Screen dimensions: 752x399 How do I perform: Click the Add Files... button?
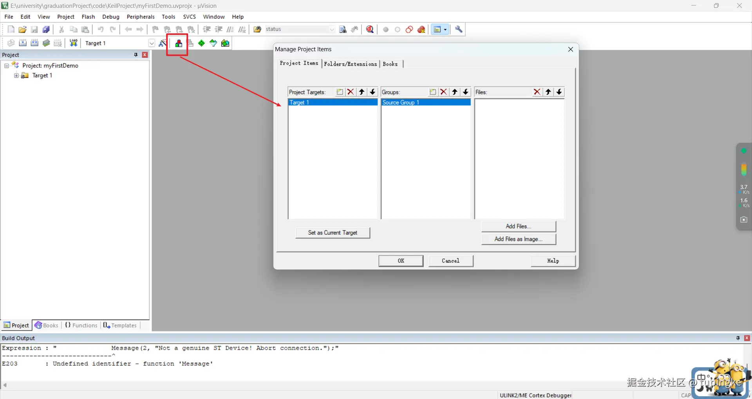pos(519,226)
